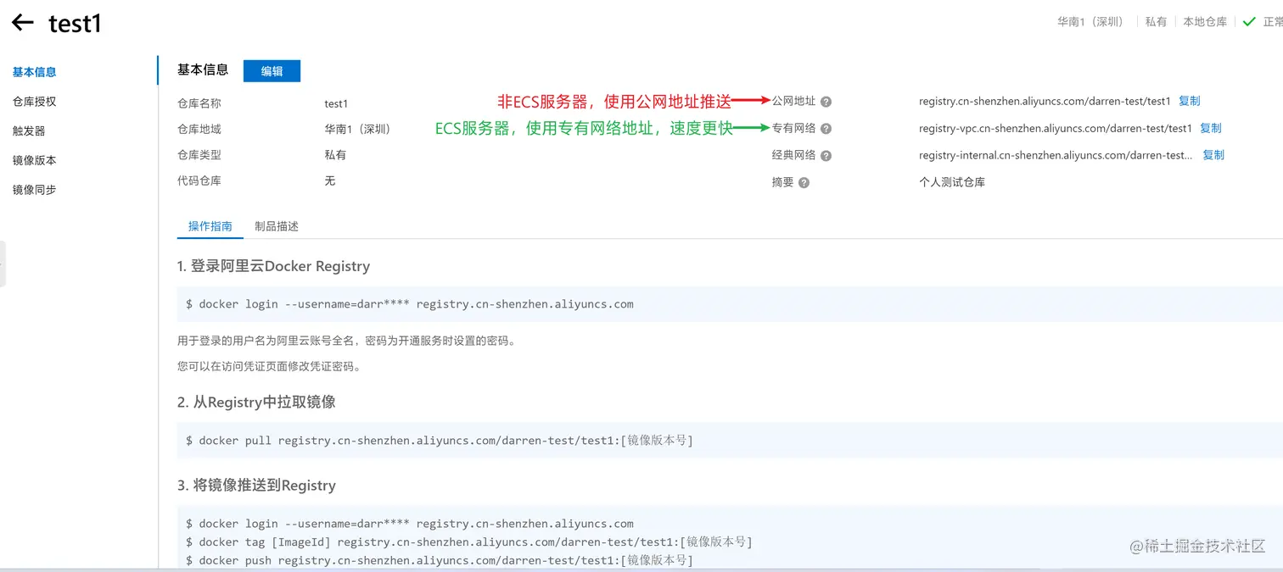This screenshot has height=572, width=1283.
Task: Click the 仓库地域 field label
Action: pos(199,130)
